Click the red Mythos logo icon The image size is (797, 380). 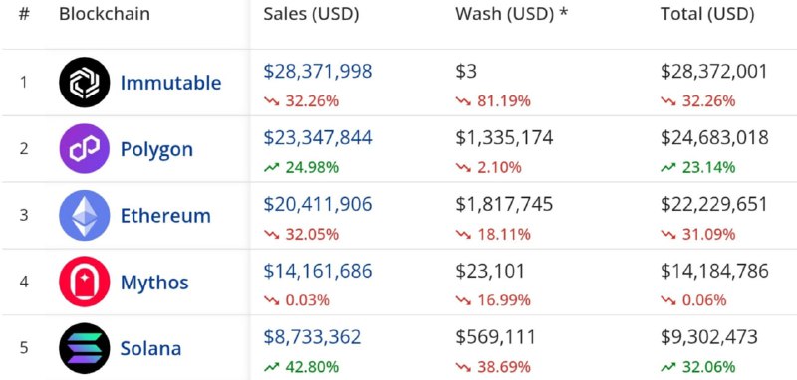85,282
